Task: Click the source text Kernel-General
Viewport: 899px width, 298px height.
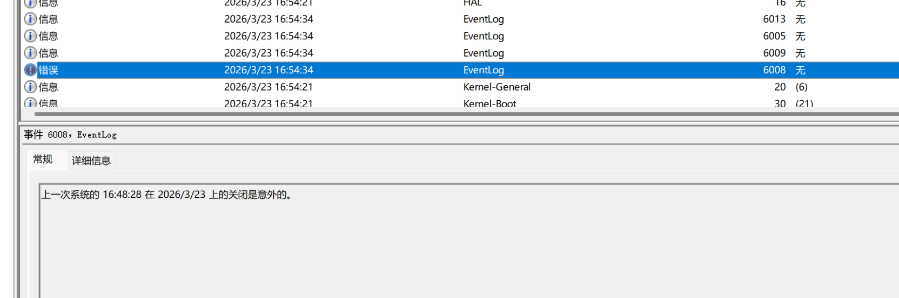Action: click(497, 87)
